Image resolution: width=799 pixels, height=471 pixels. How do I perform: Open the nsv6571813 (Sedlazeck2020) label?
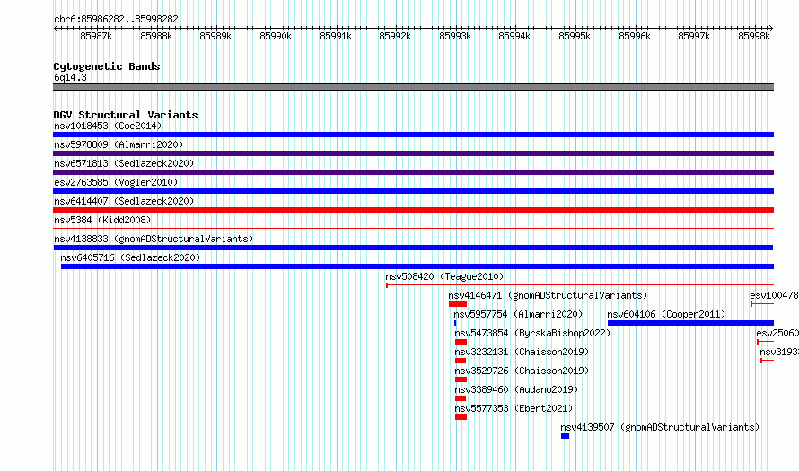click(x=124, y=163)
